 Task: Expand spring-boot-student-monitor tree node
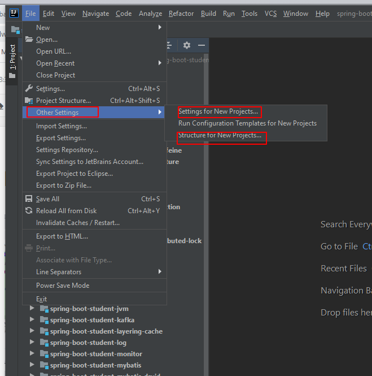click(x=32, y=353)
